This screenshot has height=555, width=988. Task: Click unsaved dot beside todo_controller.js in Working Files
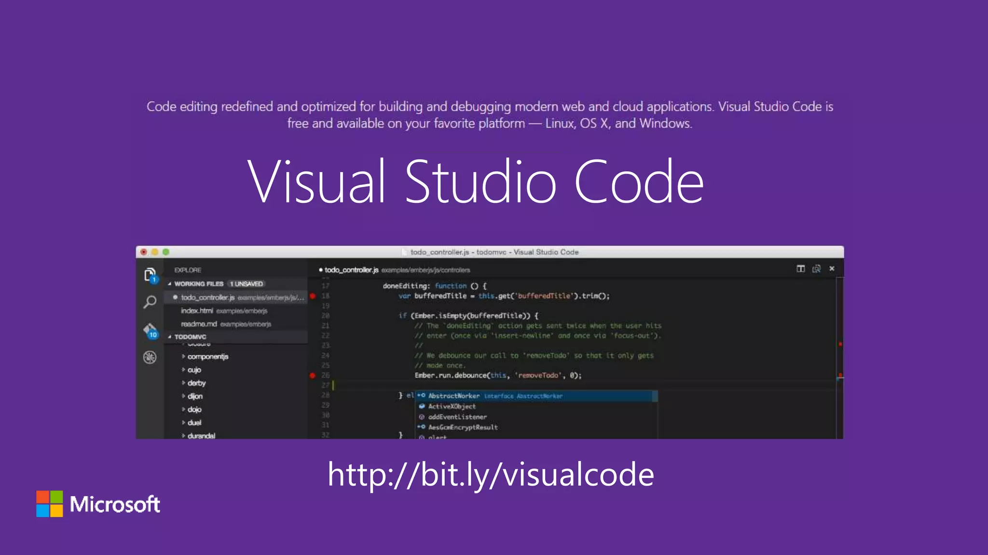(175, 297)
